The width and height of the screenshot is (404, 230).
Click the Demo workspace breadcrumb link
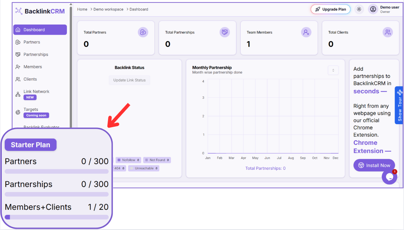pos(108,9)
